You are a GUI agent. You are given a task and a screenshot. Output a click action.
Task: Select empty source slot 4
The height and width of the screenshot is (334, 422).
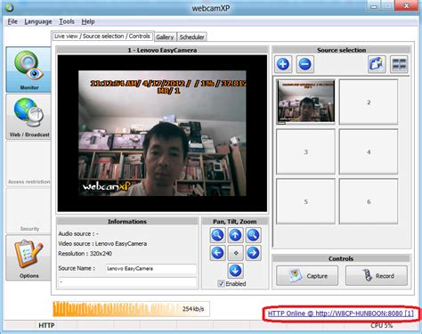point(369,151)
